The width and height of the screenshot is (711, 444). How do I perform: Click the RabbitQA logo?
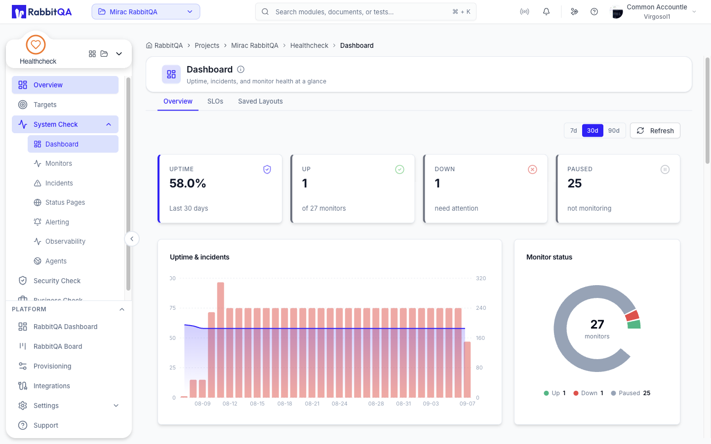pos(42,12)
